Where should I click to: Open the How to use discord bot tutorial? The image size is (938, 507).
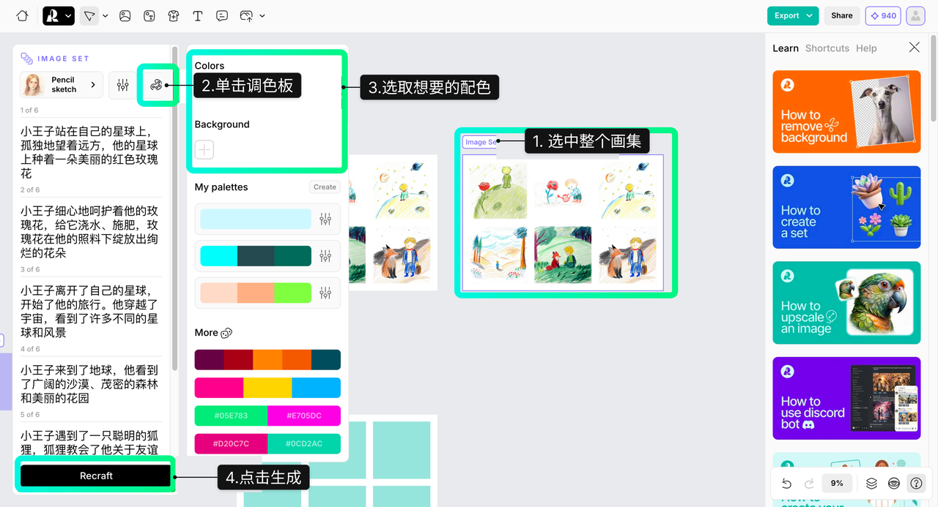pyautogui.click(x=846, y=398)
